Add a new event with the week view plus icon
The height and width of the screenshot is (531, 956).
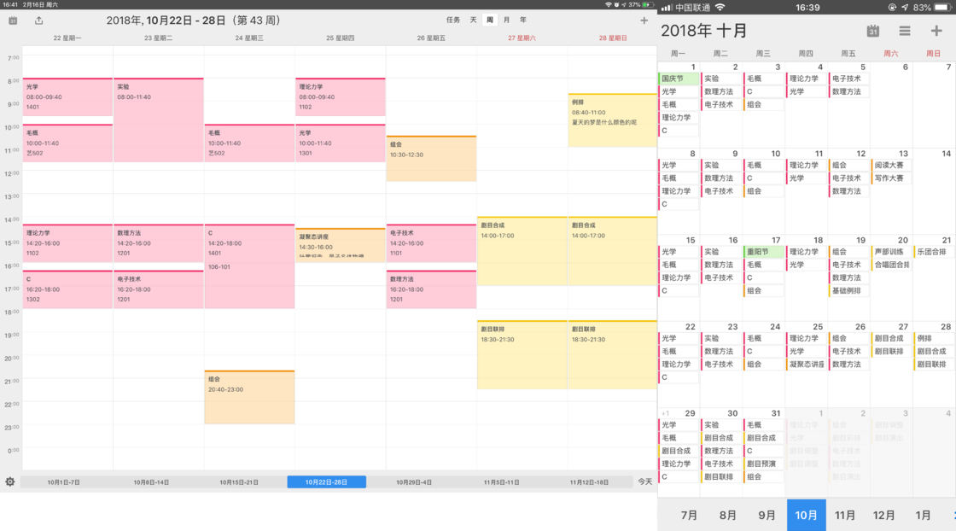[644, 20]
